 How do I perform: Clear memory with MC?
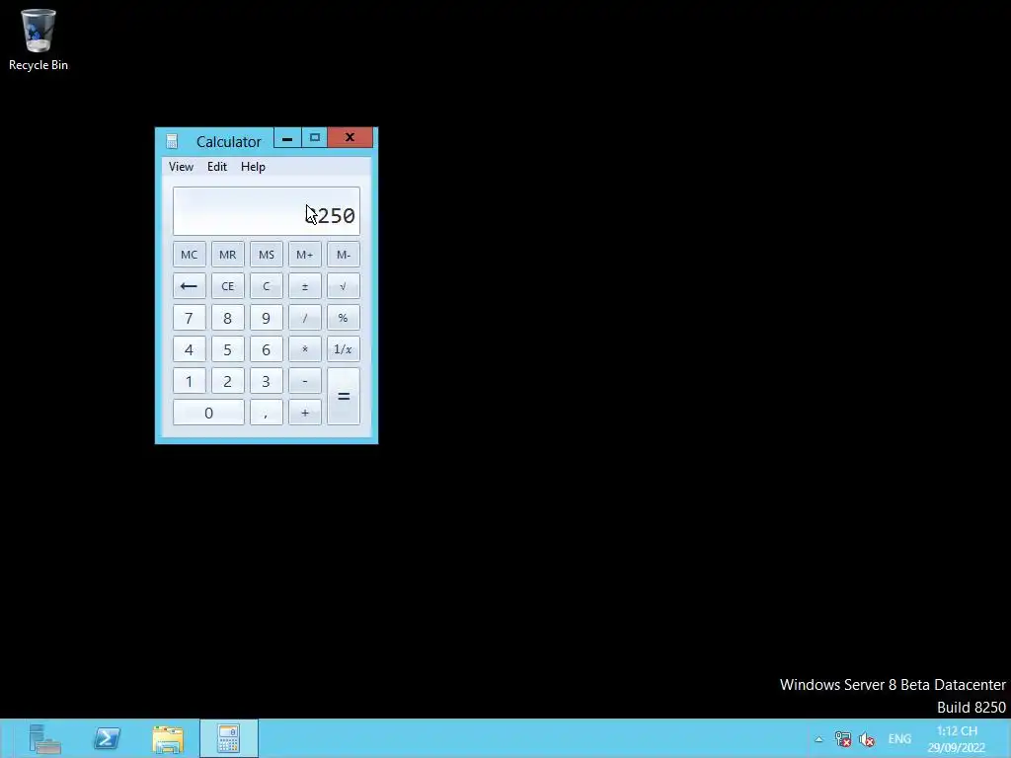tap(189, 255)
